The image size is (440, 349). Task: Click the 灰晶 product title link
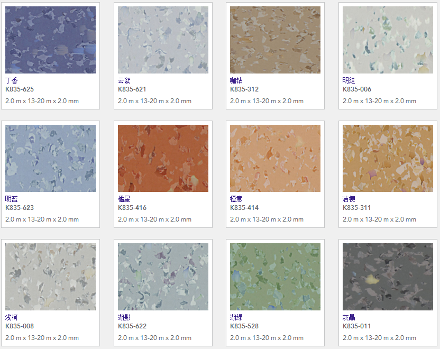[349, 317]
